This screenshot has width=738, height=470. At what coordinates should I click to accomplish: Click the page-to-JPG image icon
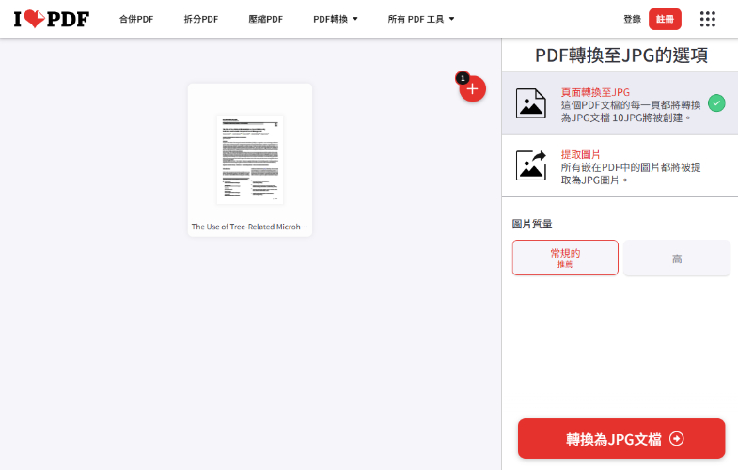coord(531,103)
